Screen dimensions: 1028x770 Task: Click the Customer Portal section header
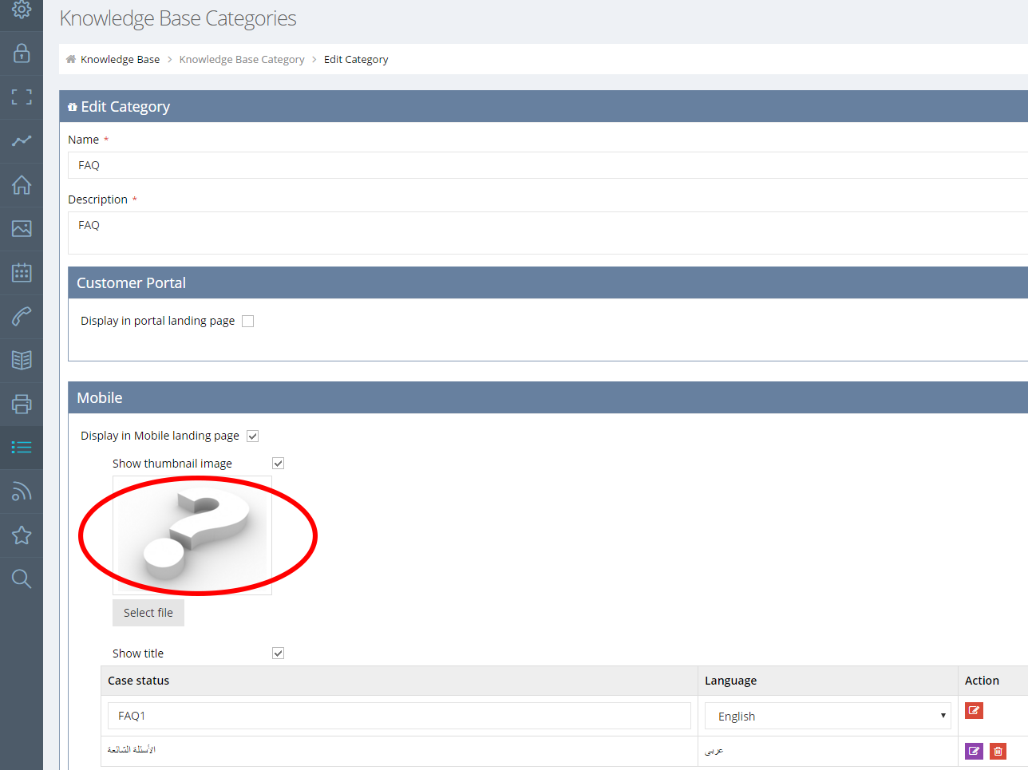548,282
